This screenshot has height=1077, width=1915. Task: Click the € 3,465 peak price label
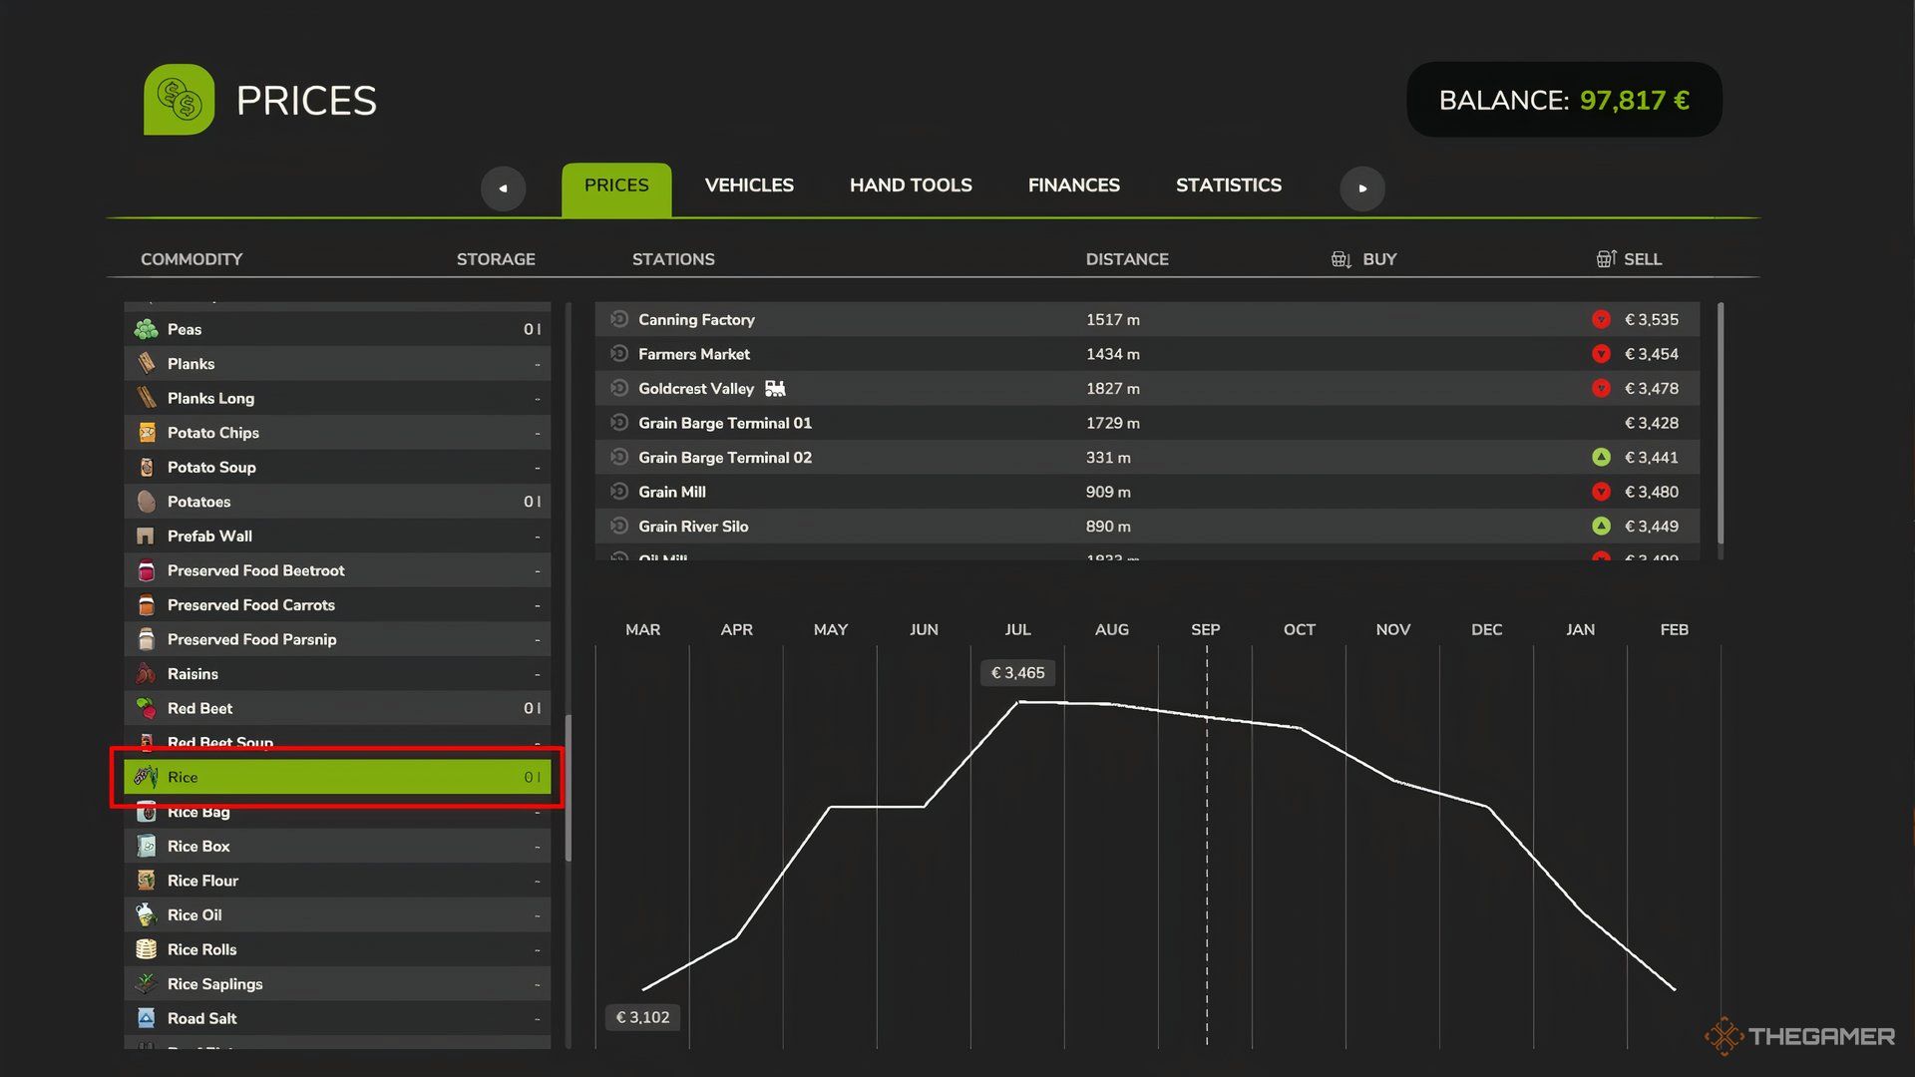1017,673
